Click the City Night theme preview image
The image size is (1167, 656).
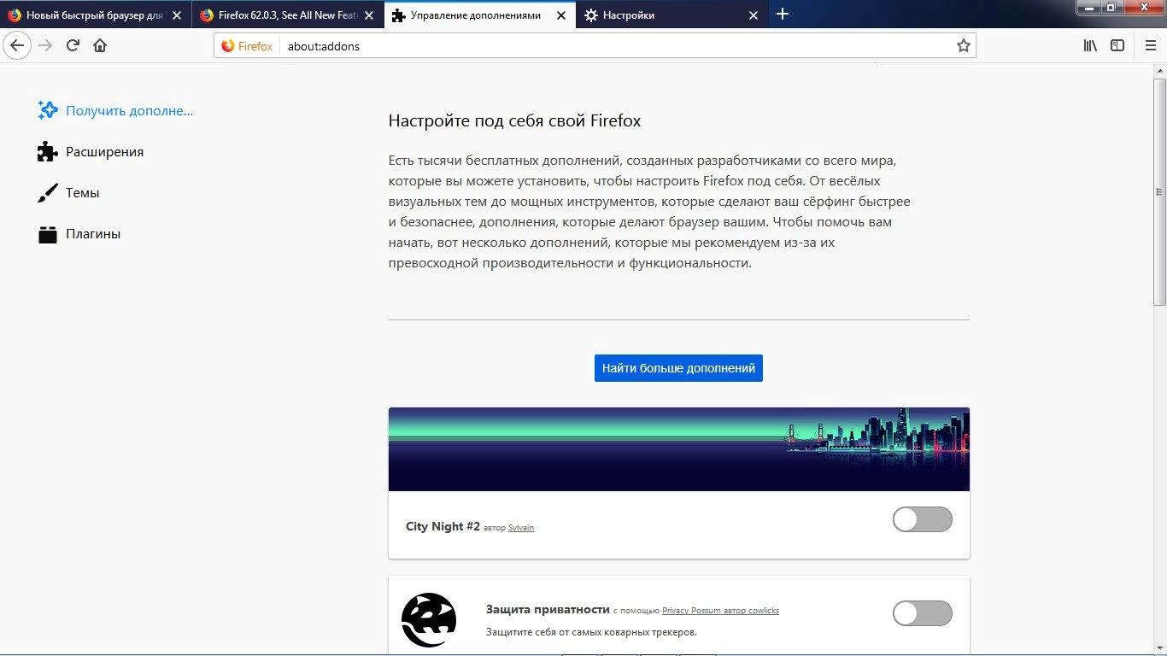[679, 449]
